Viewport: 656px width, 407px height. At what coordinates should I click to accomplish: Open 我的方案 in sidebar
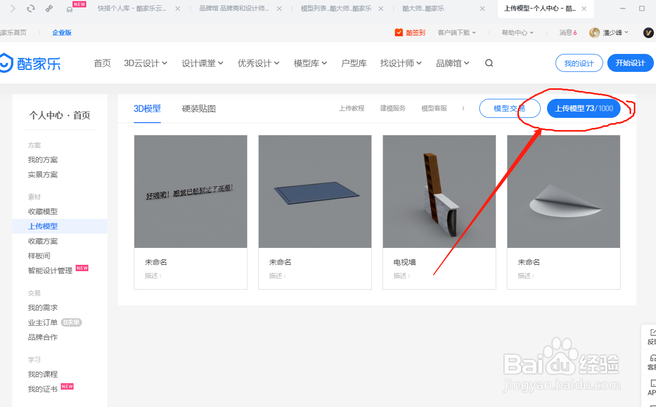click(43, 160)
